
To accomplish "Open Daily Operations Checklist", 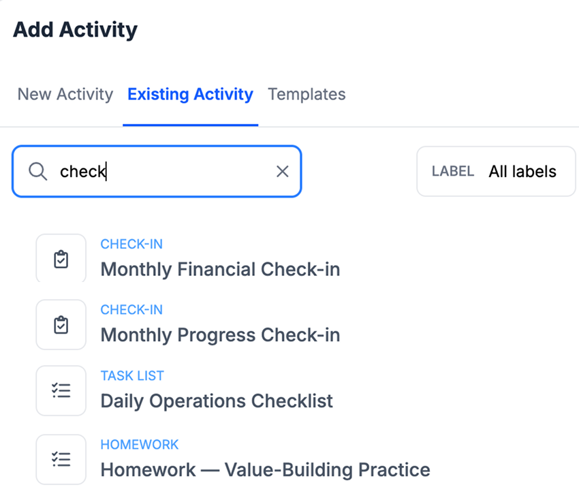I will 217,401.
